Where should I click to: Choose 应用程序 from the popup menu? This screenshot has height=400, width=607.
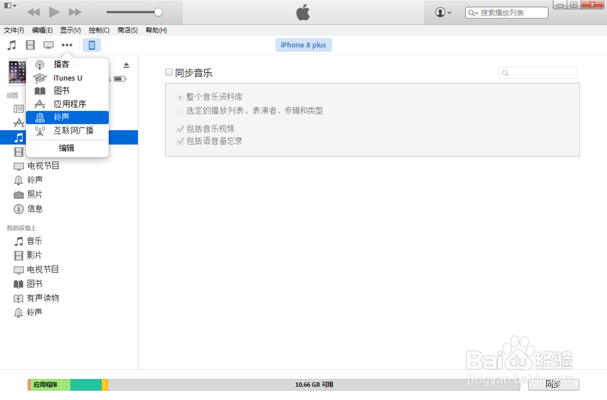pyautogui.click(x=67, y=104)
